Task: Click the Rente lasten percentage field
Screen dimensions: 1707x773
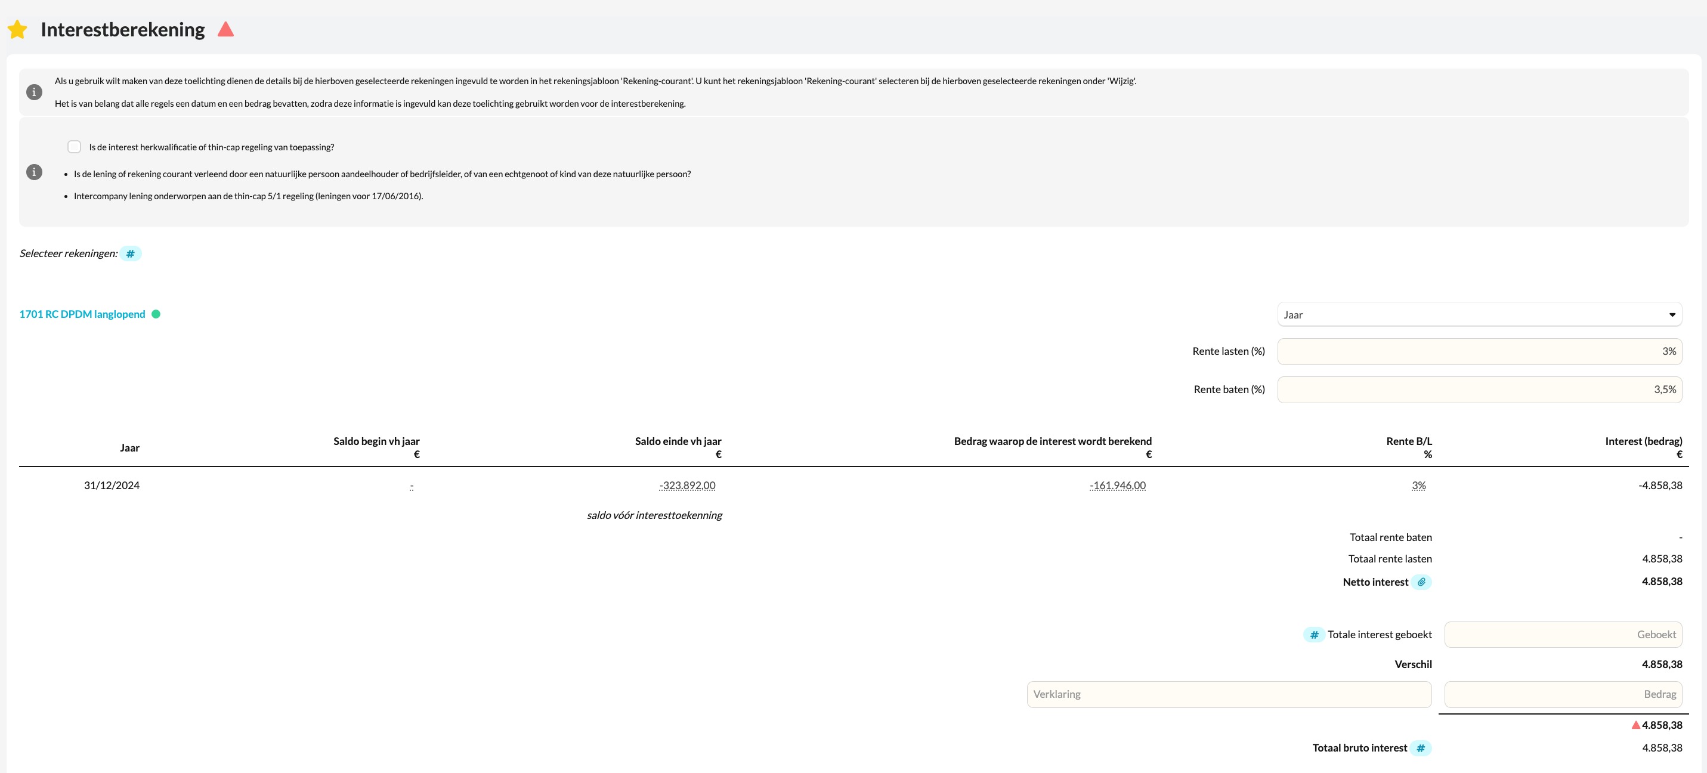Action: point(1479,352)
